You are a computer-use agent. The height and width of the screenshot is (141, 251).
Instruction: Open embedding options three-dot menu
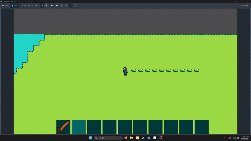pos(79,5)
